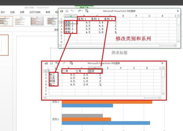This screenshot has width=183, height=131.
Task: Open redo dropdown arrow in upper window
Action: [82, 11]
